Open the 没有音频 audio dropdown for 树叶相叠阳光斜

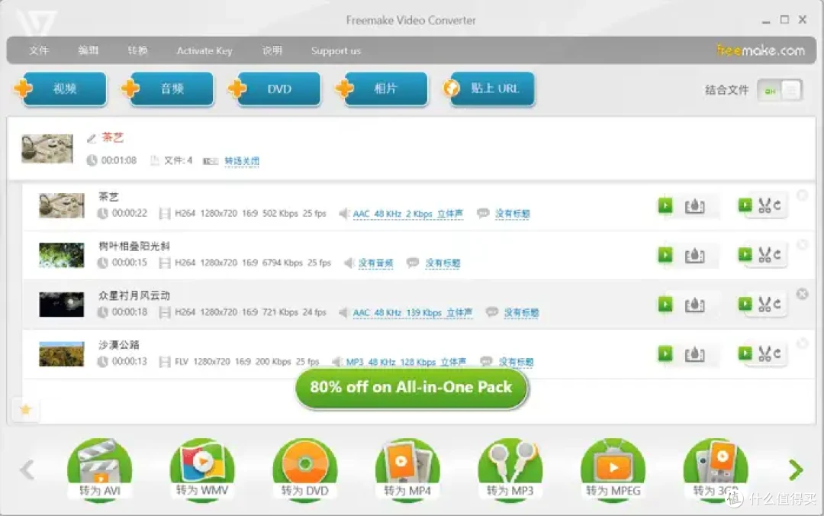pyautogui.click(x=375, y=263)
